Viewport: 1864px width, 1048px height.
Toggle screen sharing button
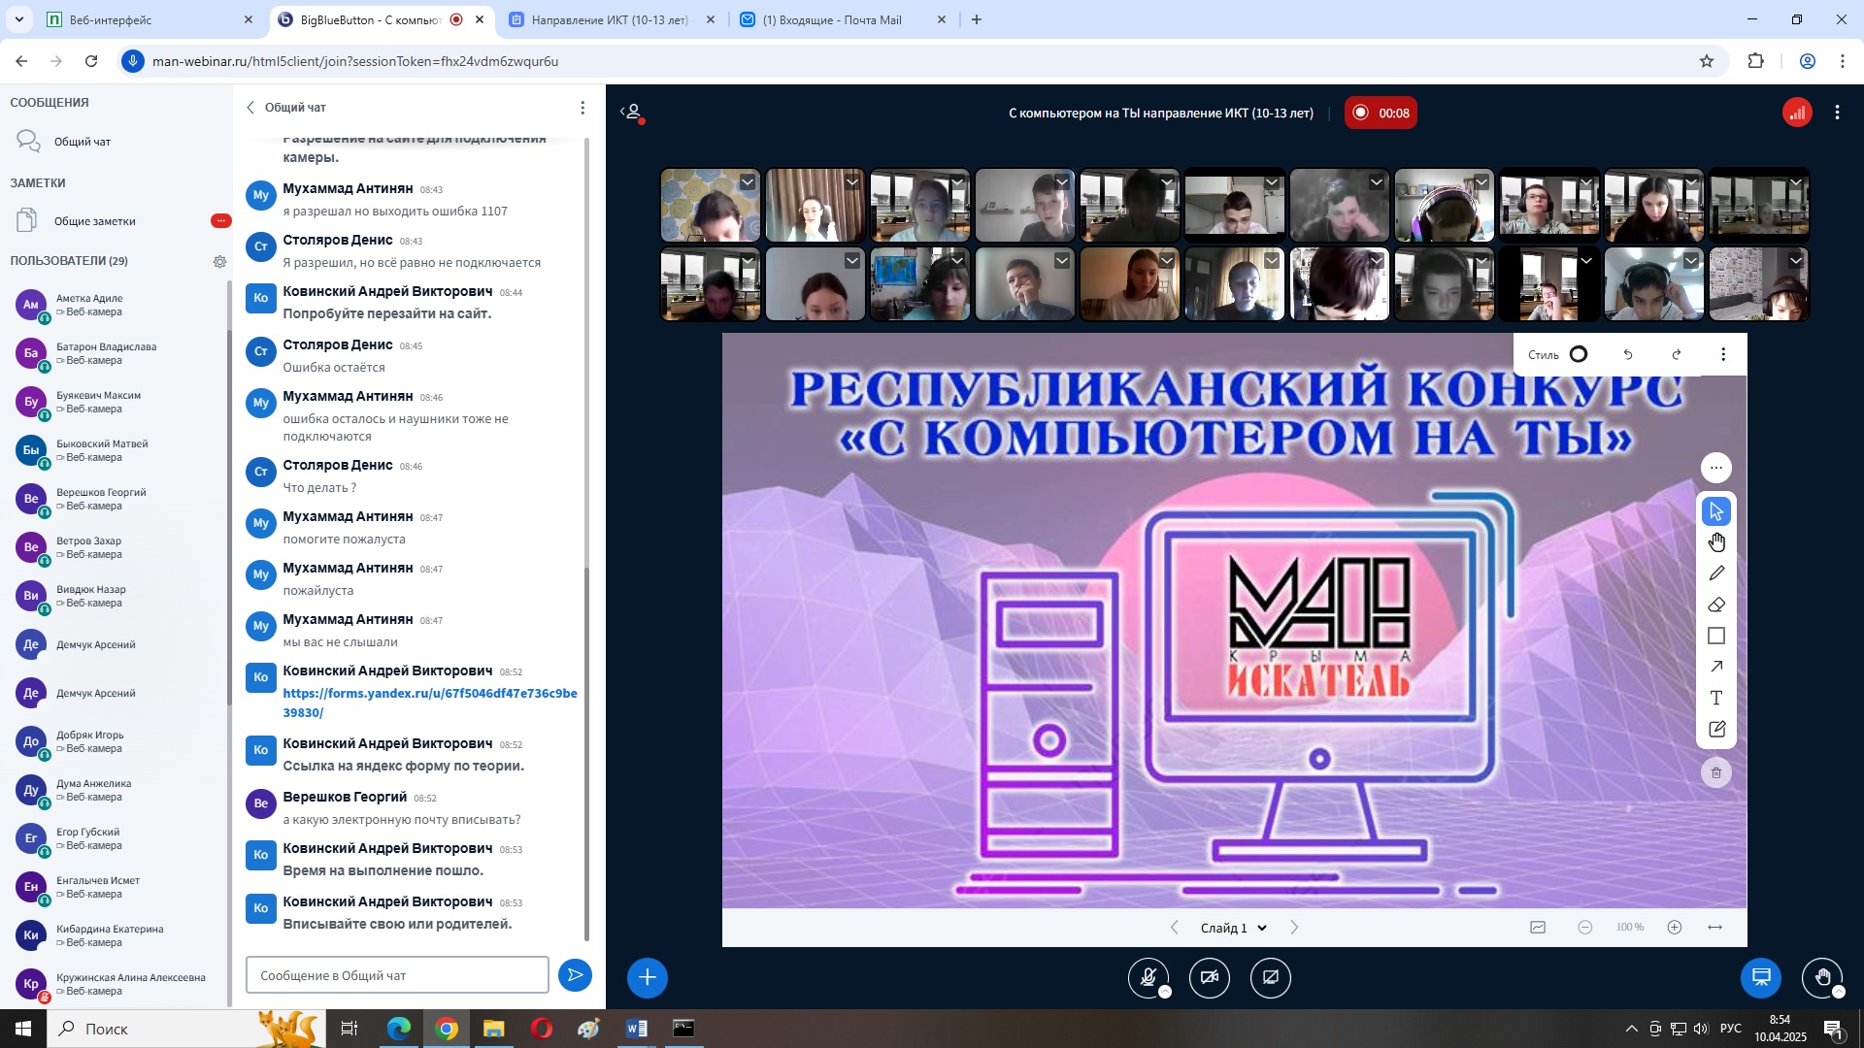point(1271,977)
